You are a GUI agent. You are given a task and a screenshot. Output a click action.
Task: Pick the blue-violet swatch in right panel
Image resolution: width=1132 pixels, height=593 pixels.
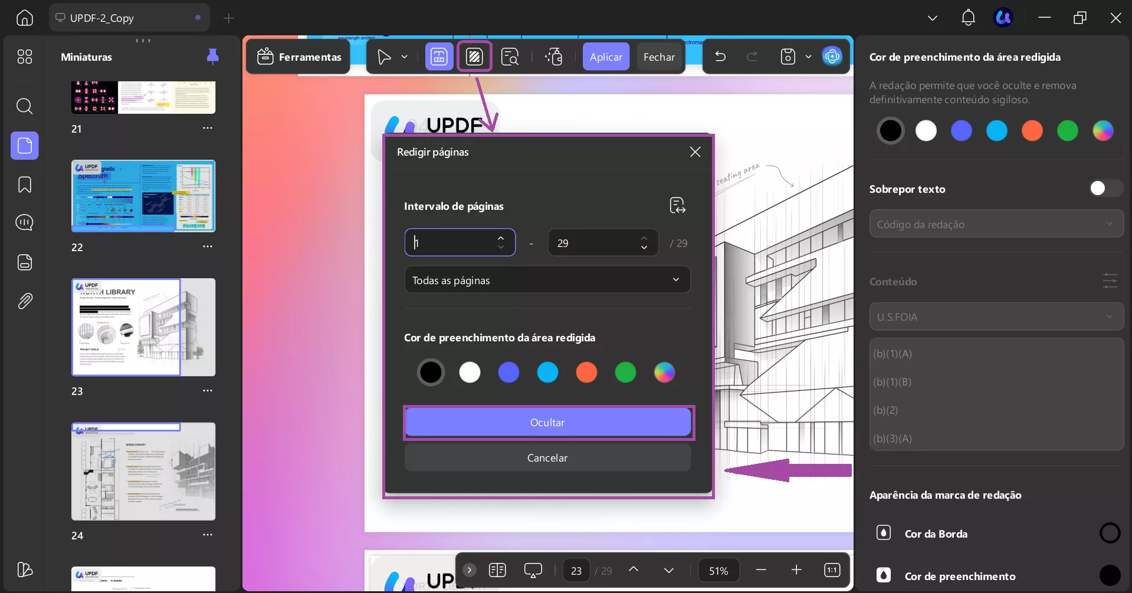click(x=962, y=131)
